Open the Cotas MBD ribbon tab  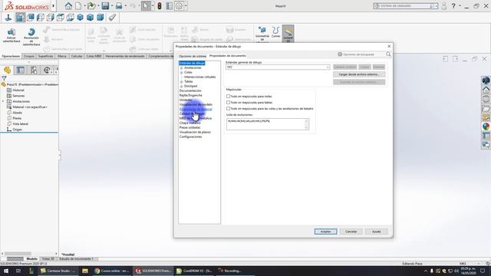(x=94, y=56)
